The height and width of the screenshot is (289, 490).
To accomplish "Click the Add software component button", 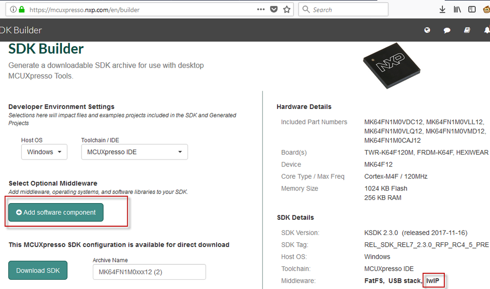I will tap(56, 212).
